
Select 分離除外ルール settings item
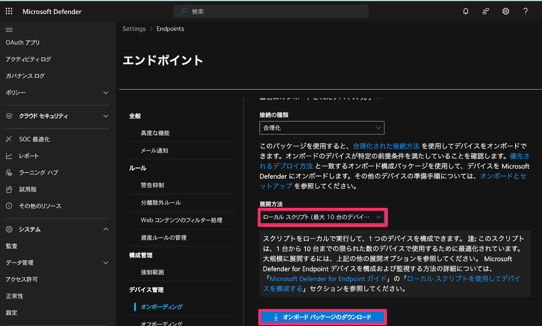pos(161,203)
